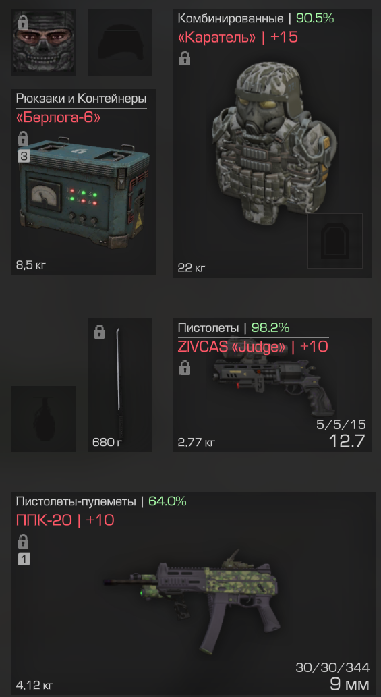This screenshot has width=381, height=697.
Task: Select the empty helmet slot
Action: 120,43
